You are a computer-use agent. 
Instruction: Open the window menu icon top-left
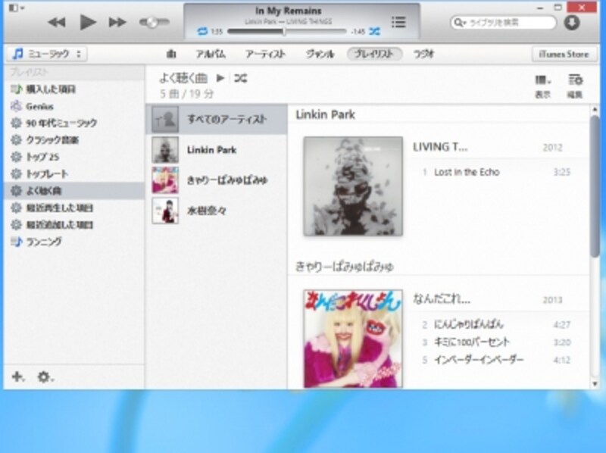(x=16, y=8)
